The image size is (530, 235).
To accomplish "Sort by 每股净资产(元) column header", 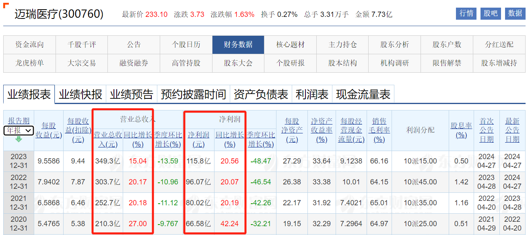I will (x=293, y=130).
